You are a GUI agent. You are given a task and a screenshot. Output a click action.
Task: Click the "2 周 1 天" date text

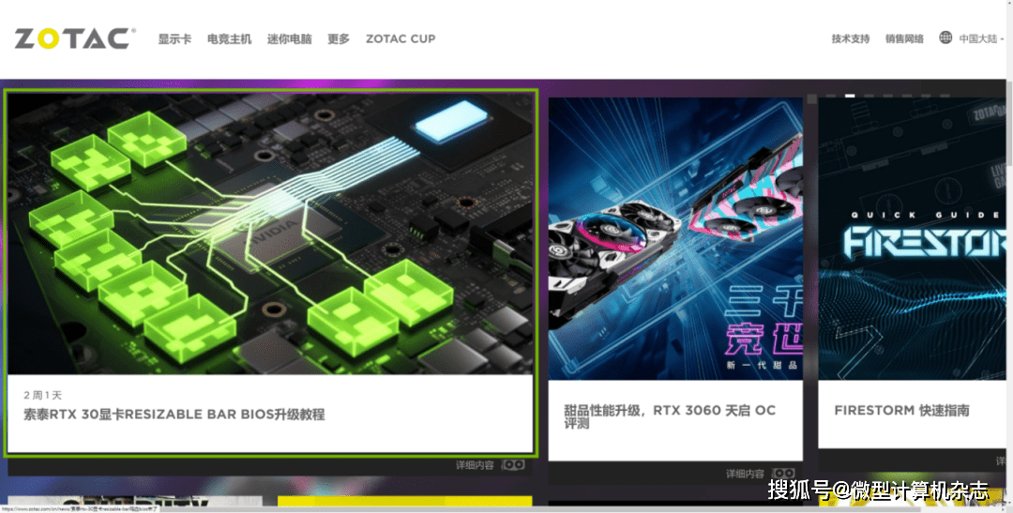pos(42,395)
